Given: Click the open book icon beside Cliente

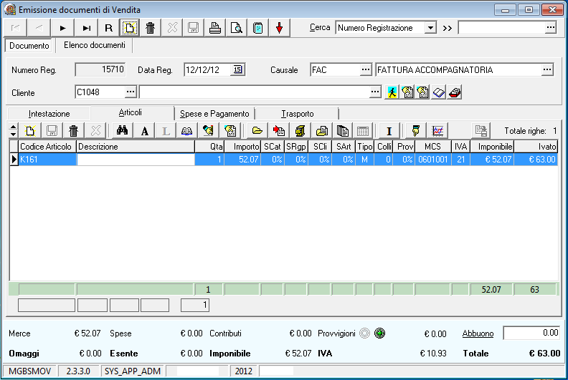Looking at the screenshot, I should (x=439, y=92).
